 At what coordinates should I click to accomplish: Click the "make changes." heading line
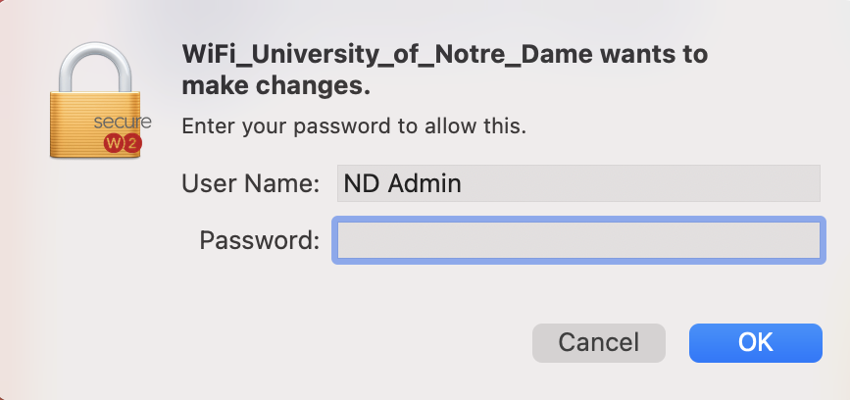[x=275, y=86]
